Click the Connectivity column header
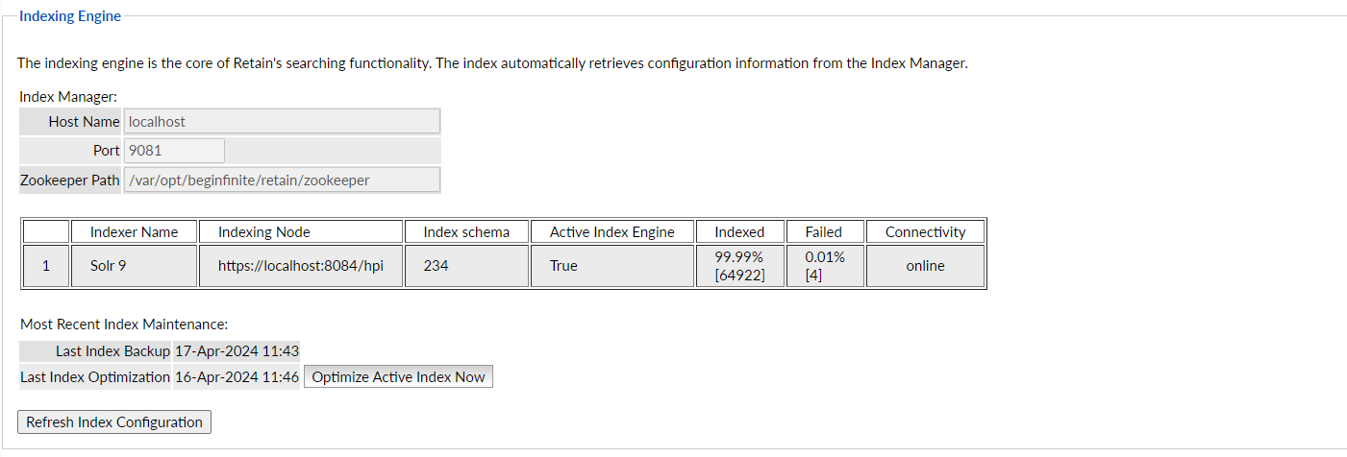The image size is (1347, 457). (925, 231)
